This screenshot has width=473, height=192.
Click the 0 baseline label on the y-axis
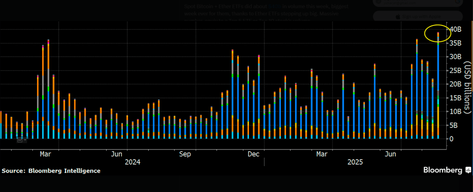452,139
